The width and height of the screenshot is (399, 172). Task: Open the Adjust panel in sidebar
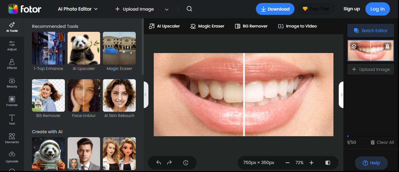(x=12, y=46)
